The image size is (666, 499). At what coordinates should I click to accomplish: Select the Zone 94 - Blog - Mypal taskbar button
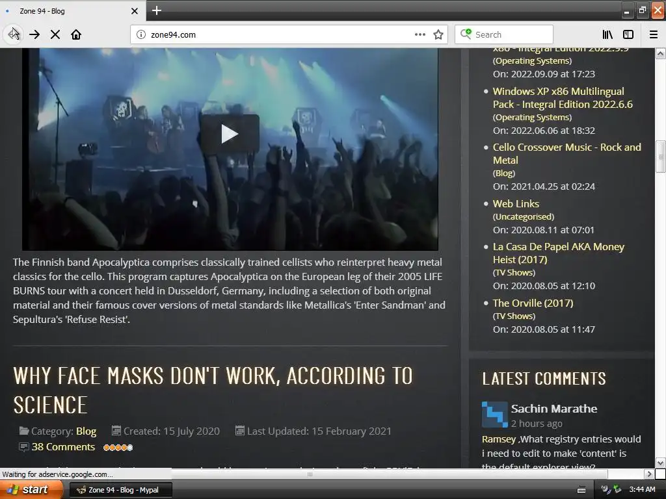pos(120,490)
